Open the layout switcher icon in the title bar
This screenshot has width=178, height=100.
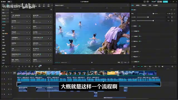click(148, 2)
